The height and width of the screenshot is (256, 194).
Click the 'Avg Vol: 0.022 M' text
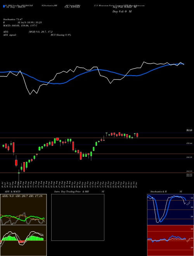pos(125,7)
